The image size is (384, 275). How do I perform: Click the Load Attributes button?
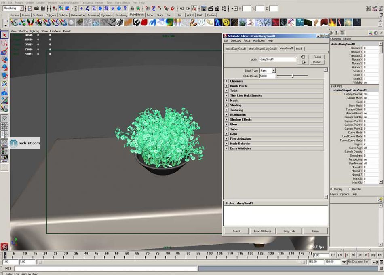pos(263,231)
